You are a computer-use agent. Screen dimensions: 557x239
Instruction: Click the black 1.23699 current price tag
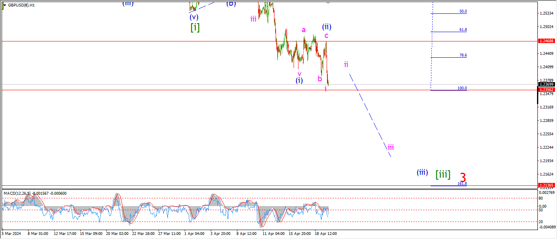pyautogui.click(x=546, y=85)
